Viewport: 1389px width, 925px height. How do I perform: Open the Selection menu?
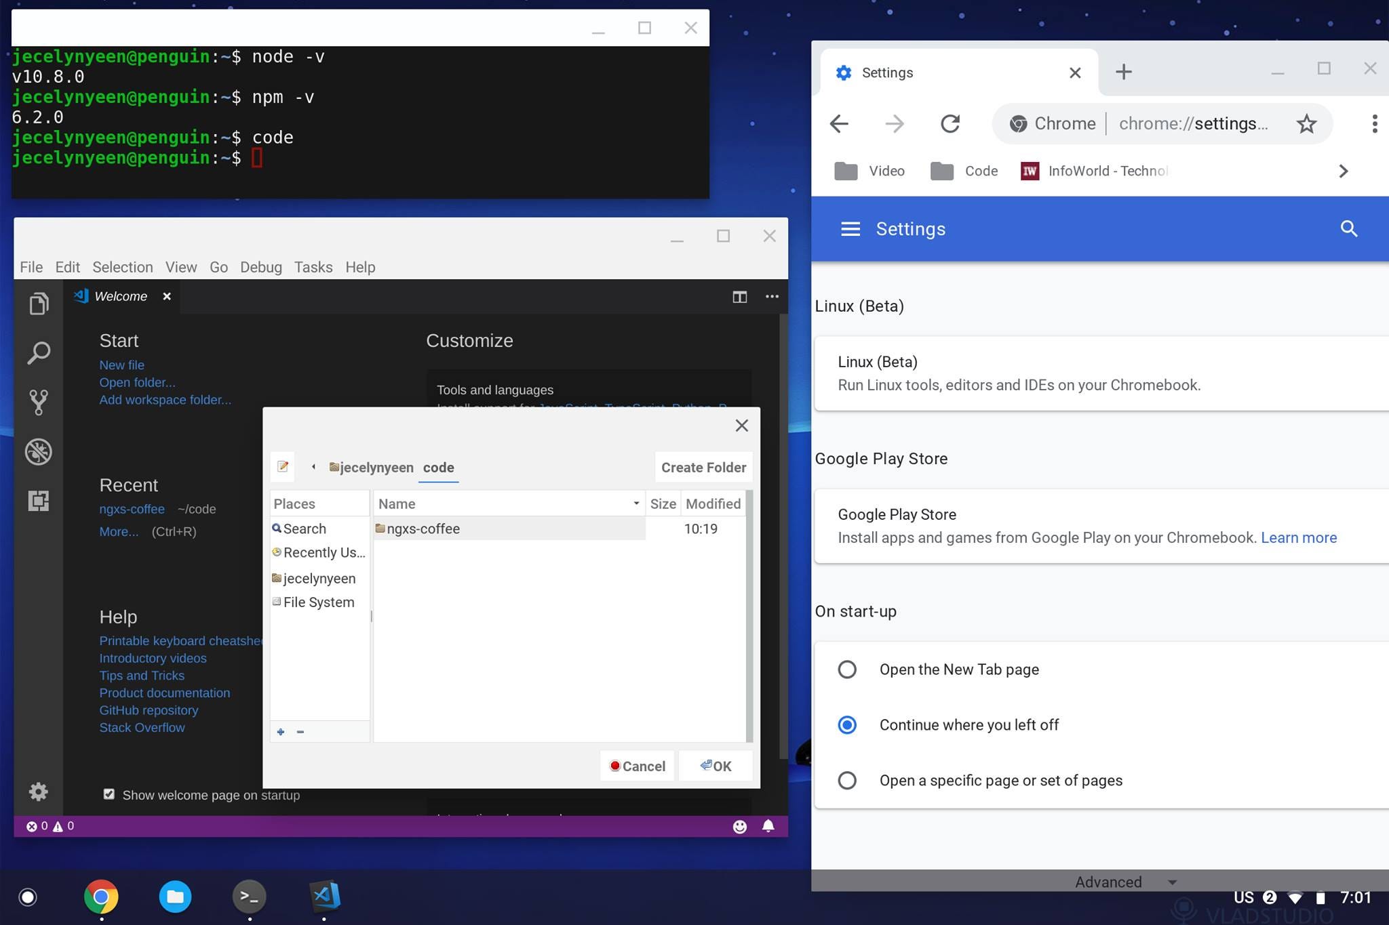tap(122, 267)
